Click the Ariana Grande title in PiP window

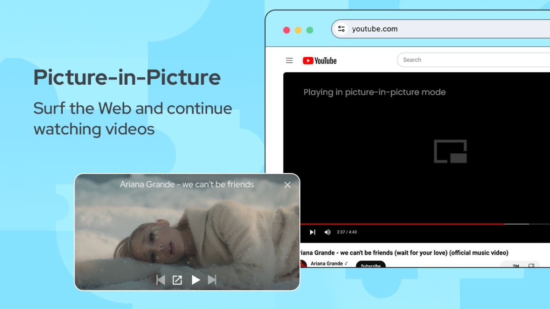point(187,184)
